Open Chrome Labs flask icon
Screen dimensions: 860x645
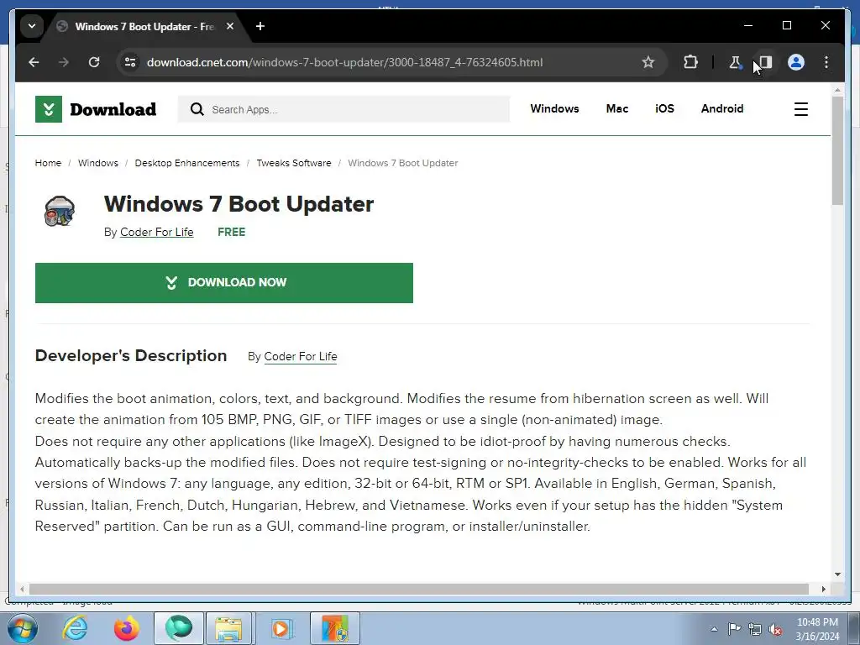(x=735, y=62)
